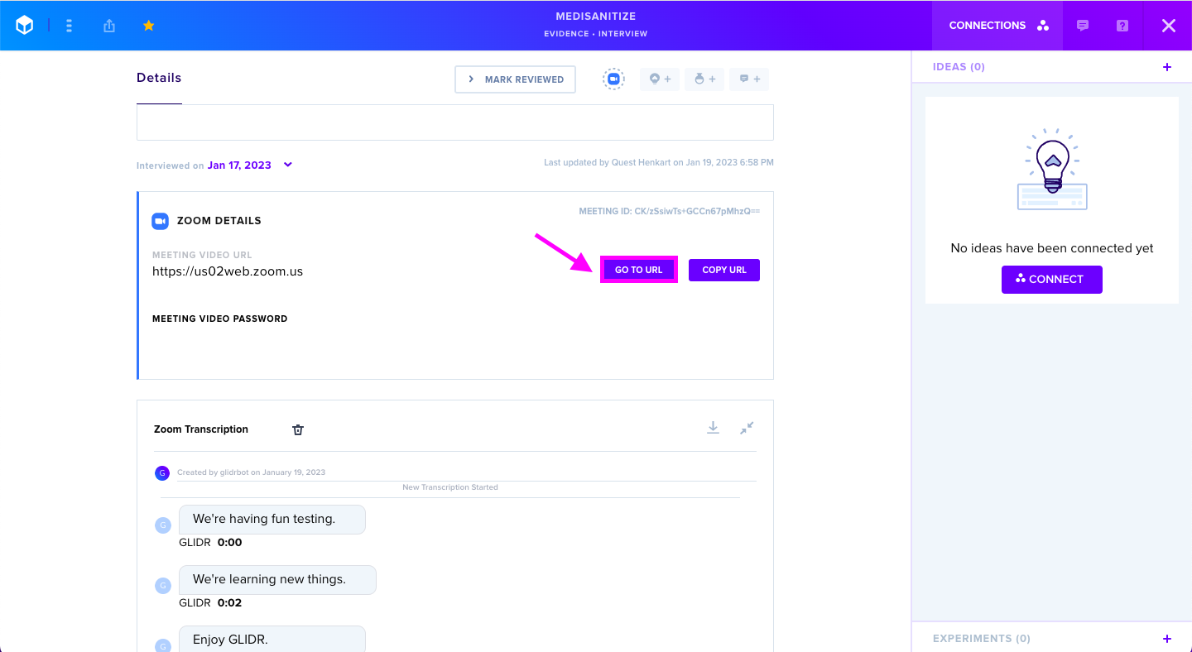Add a comment with speech bubble plus
The height and width of the screenshot is (652, 1192).
[x=749, y=79]
